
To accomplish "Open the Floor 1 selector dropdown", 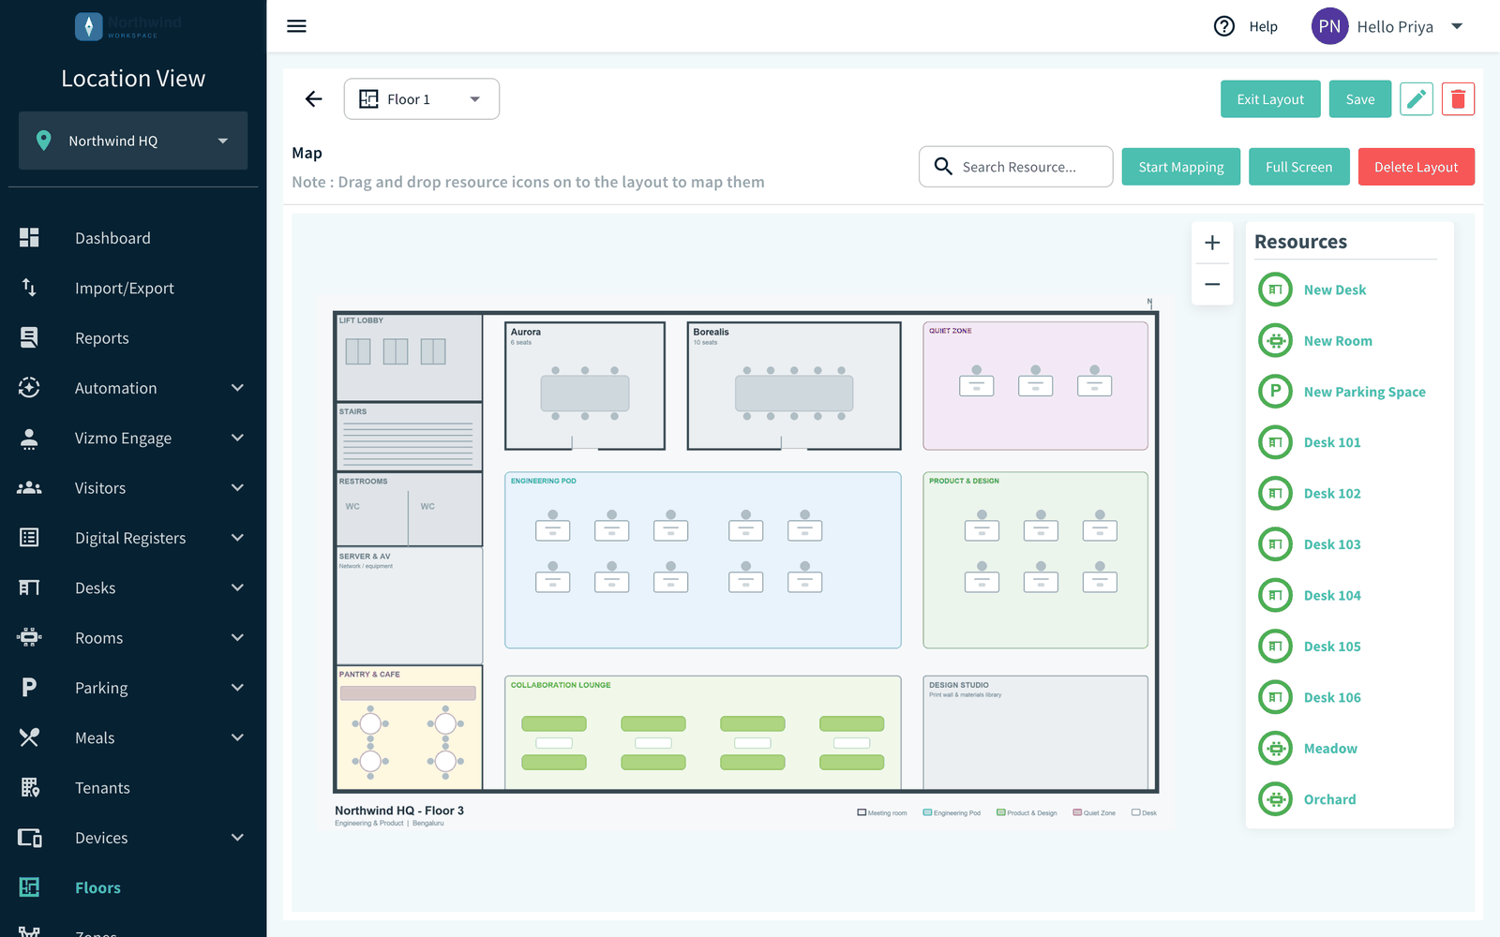I will (422, 98).
